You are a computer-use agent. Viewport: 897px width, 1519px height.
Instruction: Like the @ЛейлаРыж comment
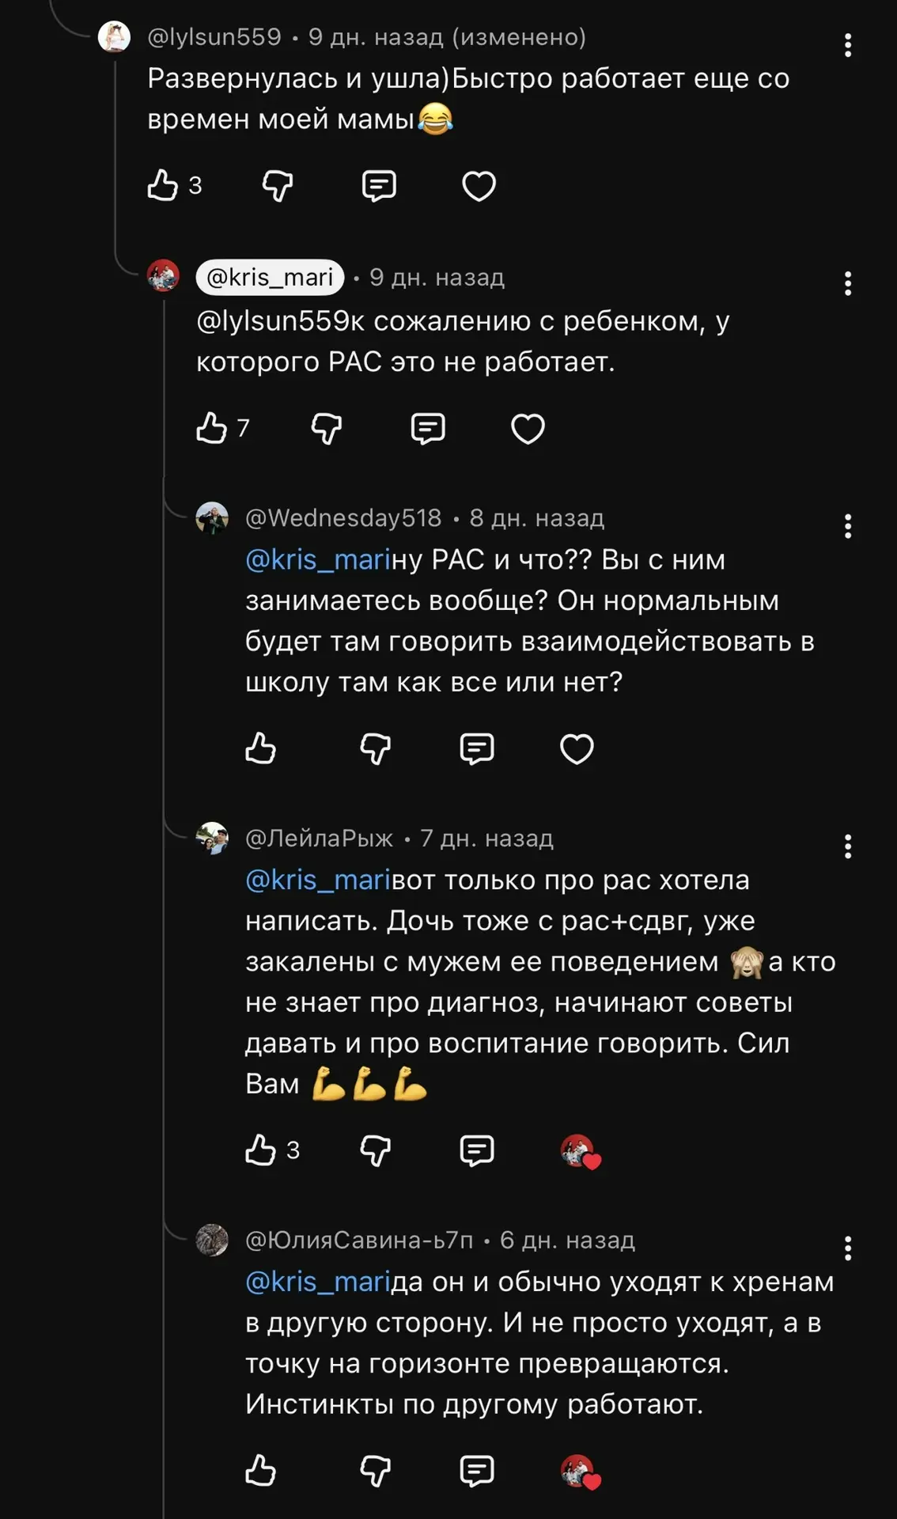coord(261,1150)
